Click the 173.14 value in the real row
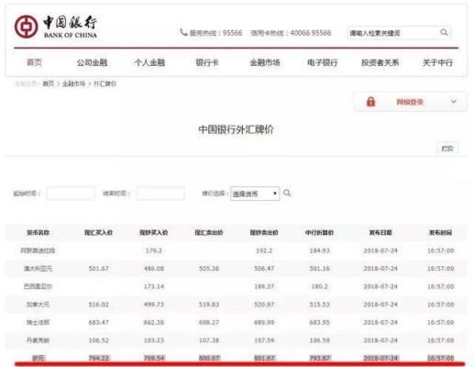This screenshot has width=474, height=367. [x=154, y=286]
